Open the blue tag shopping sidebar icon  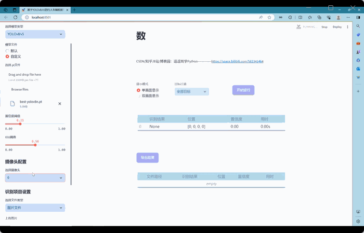(358, 35)
